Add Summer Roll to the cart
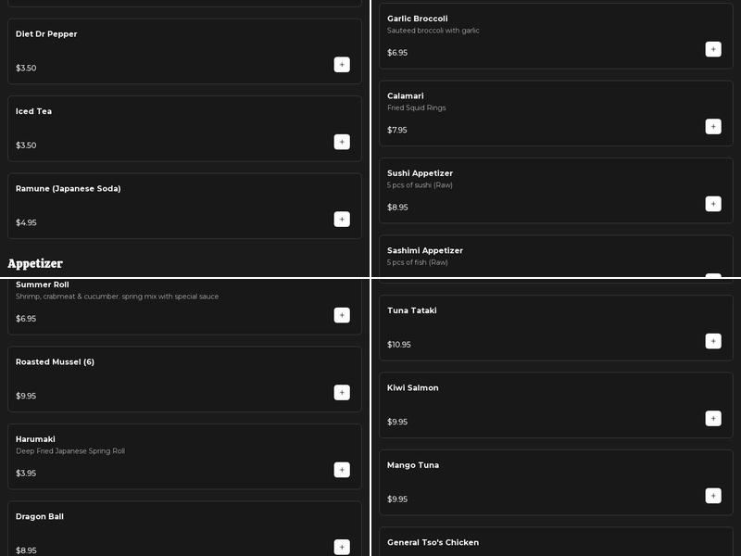 point(342,315)
